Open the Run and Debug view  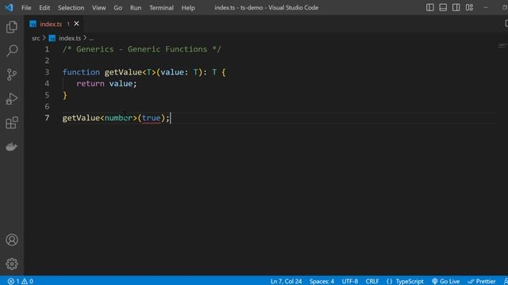(x=12, y=99)
